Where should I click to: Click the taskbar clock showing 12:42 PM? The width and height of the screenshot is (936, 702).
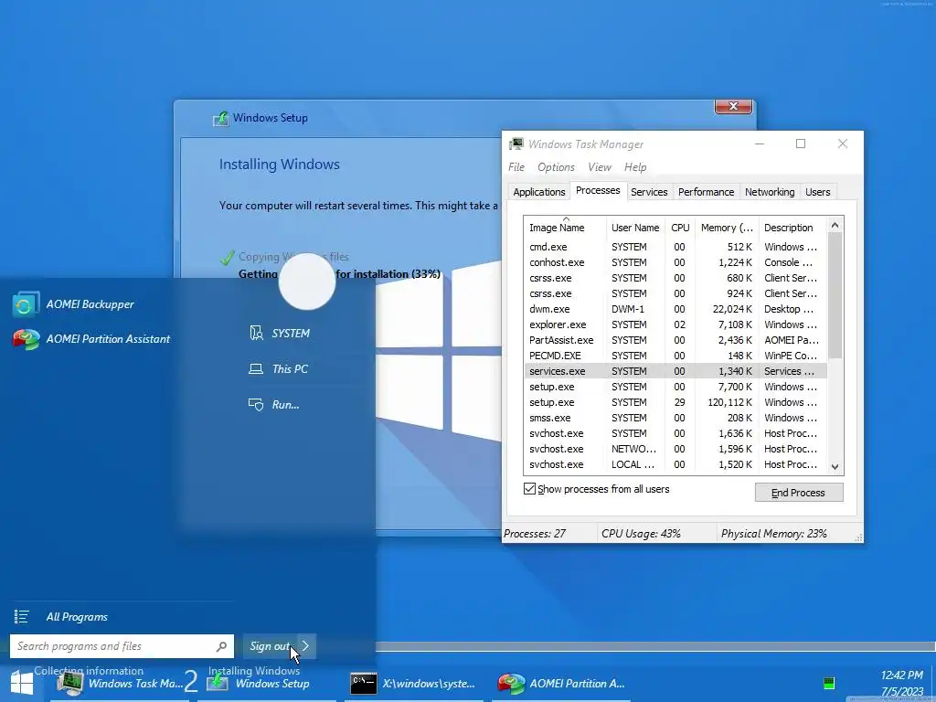click(901, 675)
